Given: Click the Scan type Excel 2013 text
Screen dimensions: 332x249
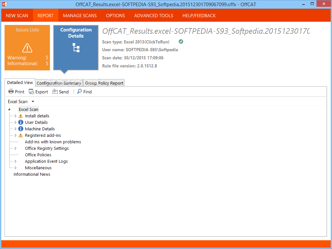Looking at the screenshot, I should 136,42.
